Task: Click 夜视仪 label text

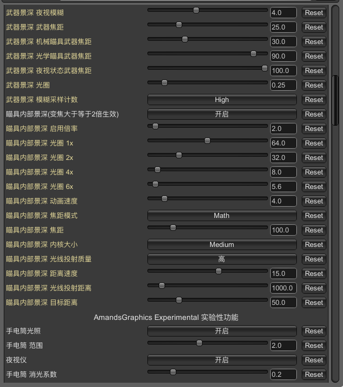Action: (16, 360)
